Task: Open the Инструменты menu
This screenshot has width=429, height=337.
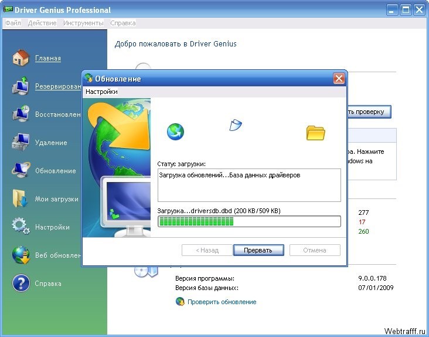Action: pyautogui.click(x=83, y=23)
